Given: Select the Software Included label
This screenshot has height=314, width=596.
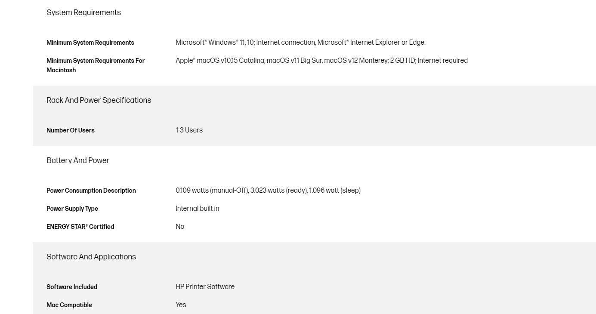Looking at the screenshot, I should (x=72, y=287).
